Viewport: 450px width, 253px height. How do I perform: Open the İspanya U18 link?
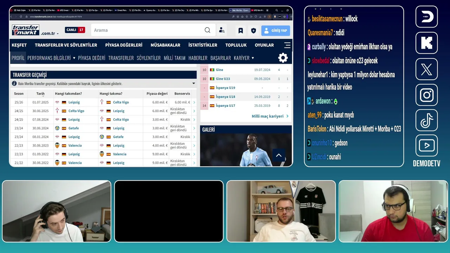click(225, 97)
